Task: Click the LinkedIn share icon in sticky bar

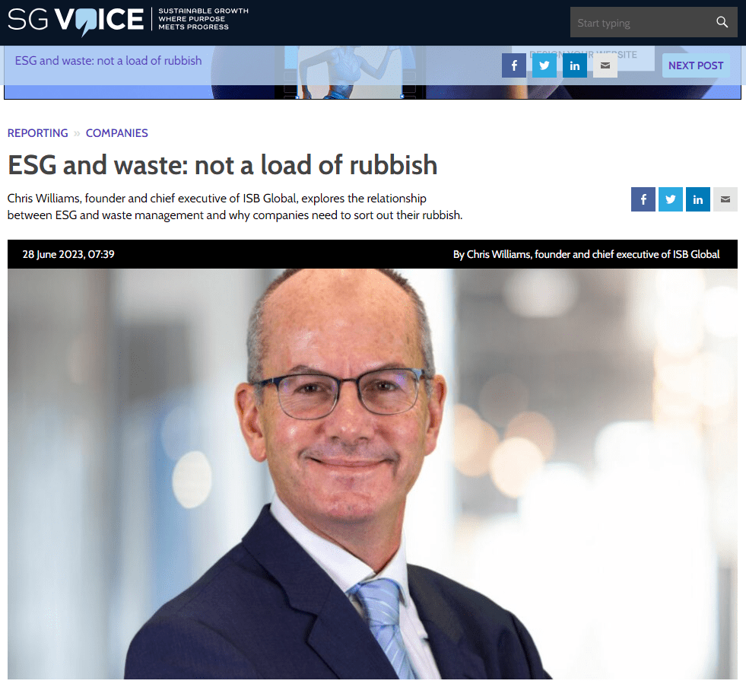Action: (575, 65)
